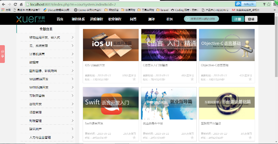This screenshot has height=144, width=278.
Task: Expand the 移动应用开发、嵌入式 category chevron
Action: (x=73, y=37)
